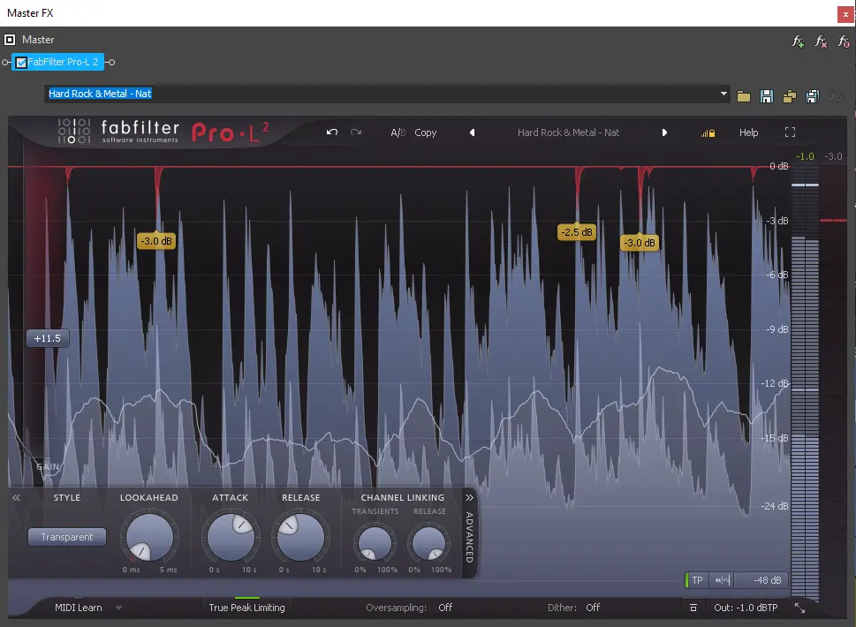Open Dither Off menu
Screen dimensions: 856x627
[593, 608]
